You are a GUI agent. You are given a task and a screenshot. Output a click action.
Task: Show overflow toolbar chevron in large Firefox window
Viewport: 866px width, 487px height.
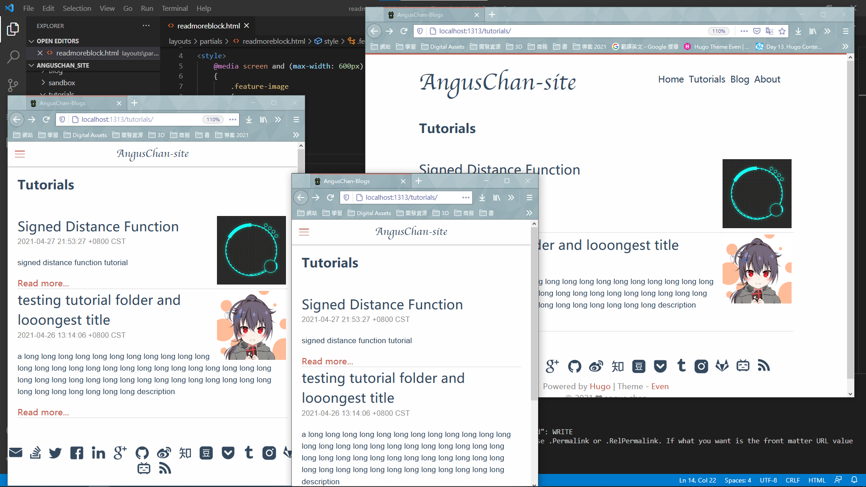tap(827, 31)
